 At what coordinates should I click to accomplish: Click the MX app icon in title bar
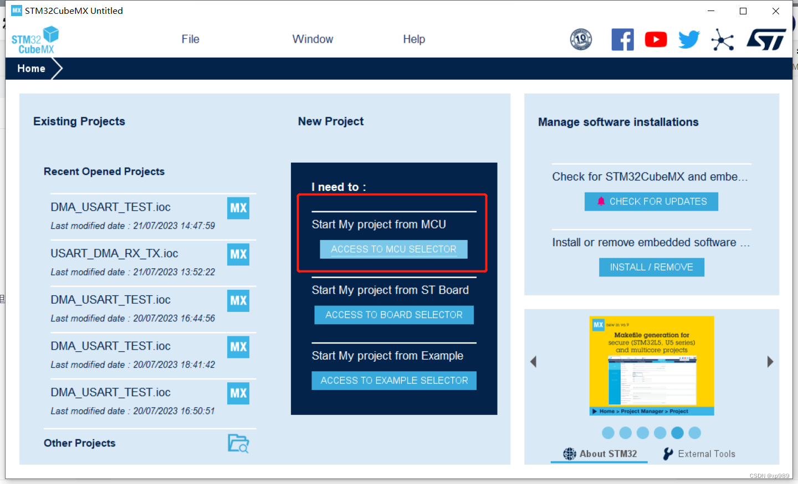pos(17,11)
